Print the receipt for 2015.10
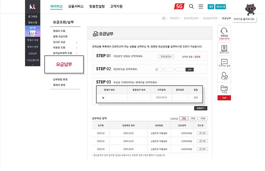The height and width of the screenshot is (171, 265). (202, 149)
